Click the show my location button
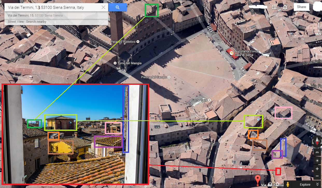This screenshot has height=188, width=322. [x=317, y=161]
